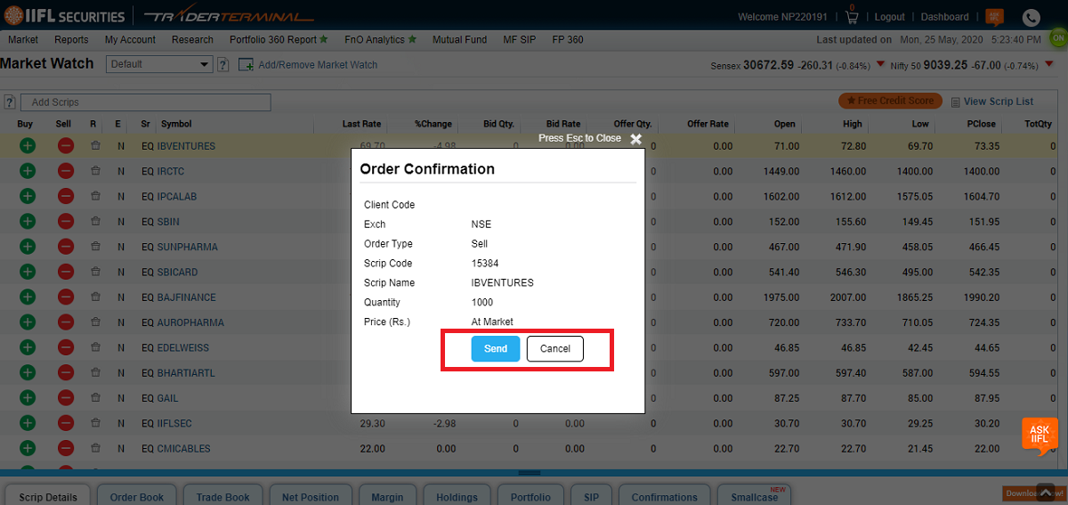Open the Research menu
The image size is (1068, 505).
(x=192, y=39)
